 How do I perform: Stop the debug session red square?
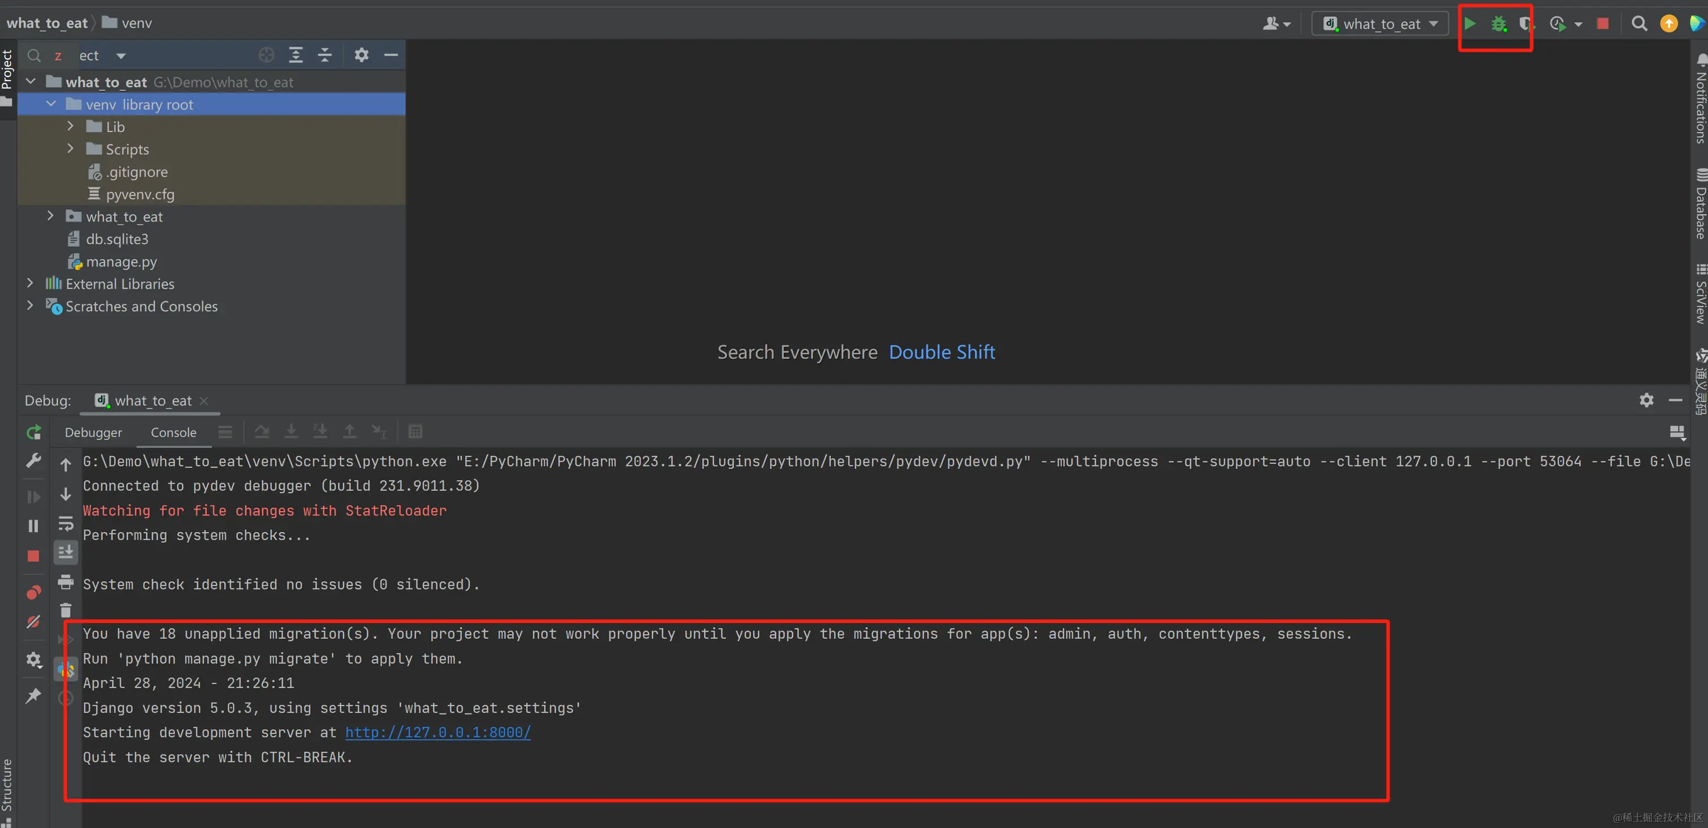(x=33, y=556)
